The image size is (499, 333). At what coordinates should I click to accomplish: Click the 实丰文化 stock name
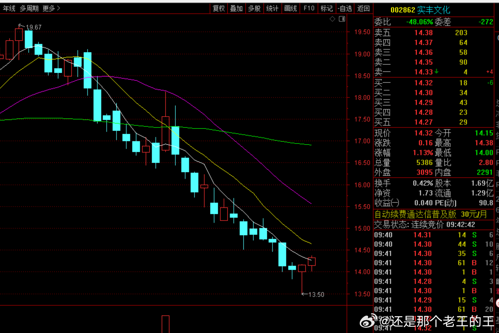(434, 10)
